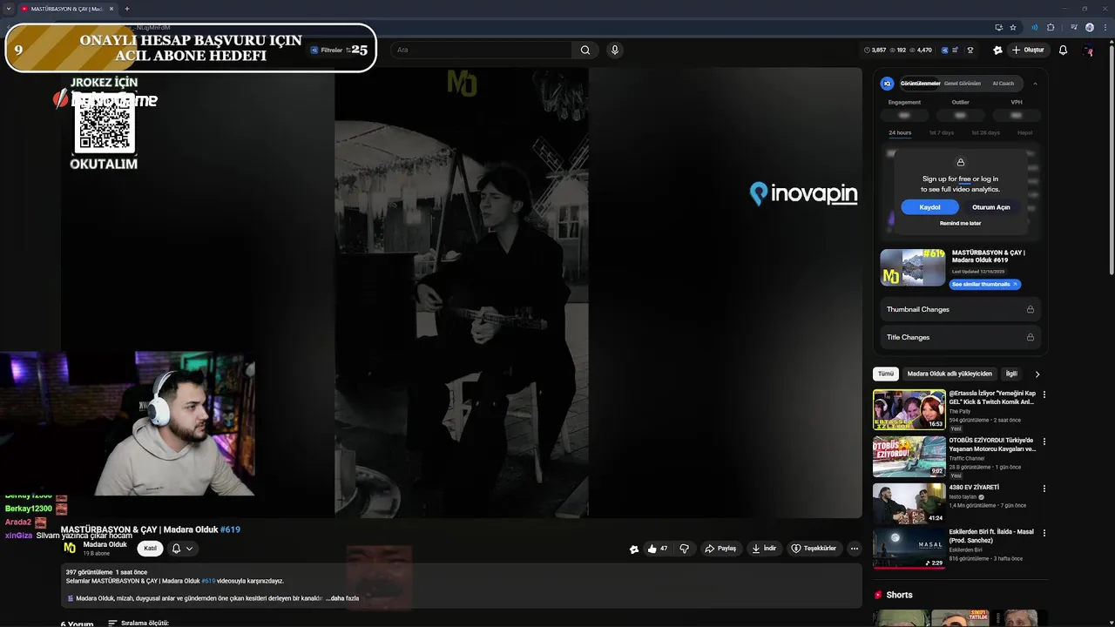Image resolution: width=1115 pixels, height=627 pixels.
Task: Expand description with ...daha fazla
Action: tap(342, 598)
